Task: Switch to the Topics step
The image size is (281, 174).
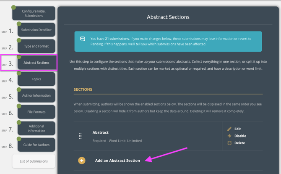Action: (x=36, y=79)
